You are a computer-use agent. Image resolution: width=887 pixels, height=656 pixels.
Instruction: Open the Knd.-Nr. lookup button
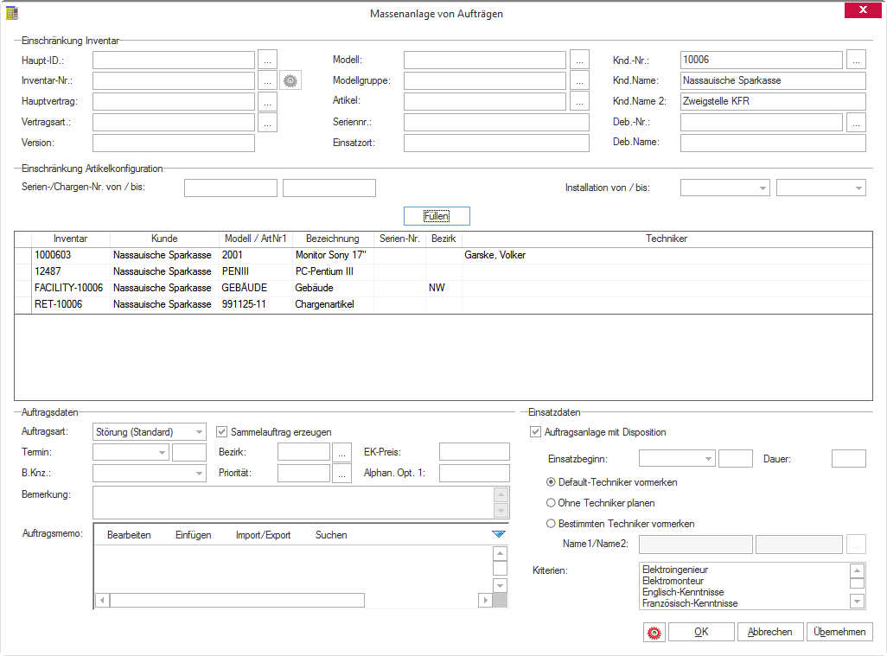click(x=857, y=60)
